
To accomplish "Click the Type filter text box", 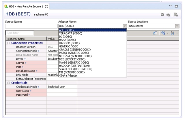I will click(x=20, y=33).
